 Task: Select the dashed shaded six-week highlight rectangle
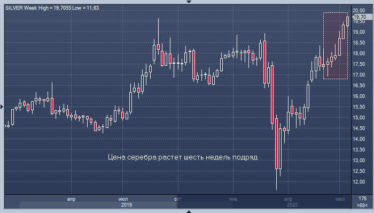tap(336, 45)
